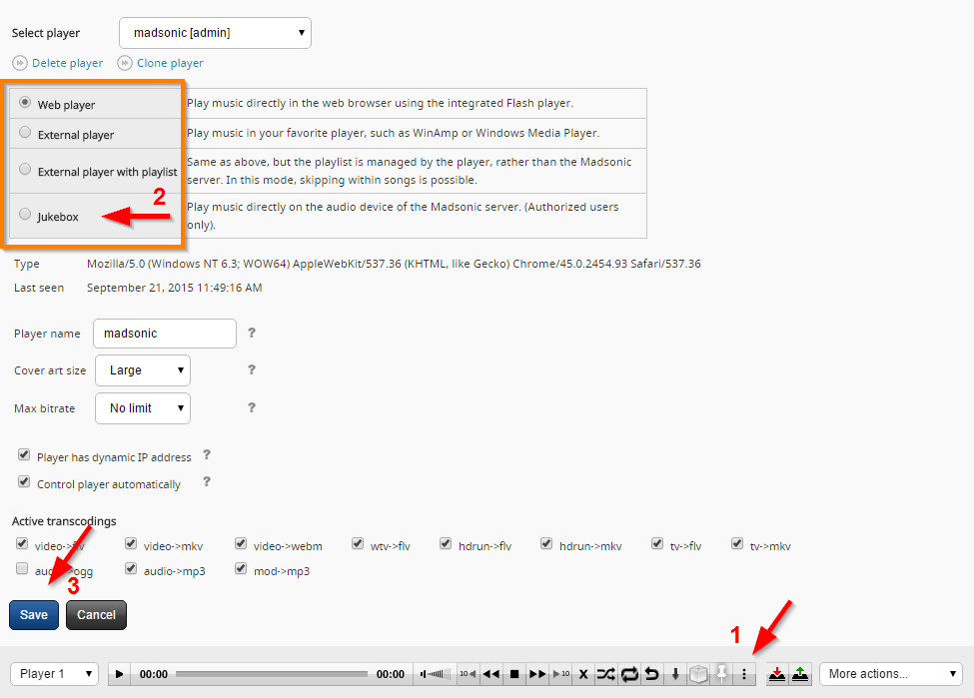Open the three-dot options icon
Image resolution: width=974 pixels, height=698 pixels.
tap(744, 674)
